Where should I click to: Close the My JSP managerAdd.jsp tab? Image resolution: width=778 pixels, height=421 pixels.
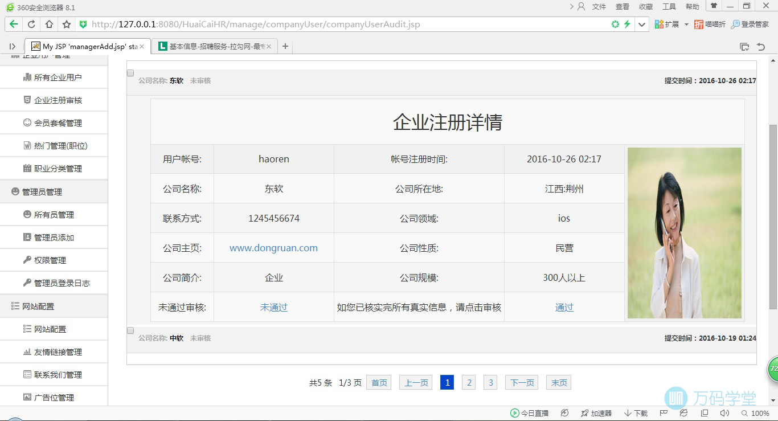142,47
